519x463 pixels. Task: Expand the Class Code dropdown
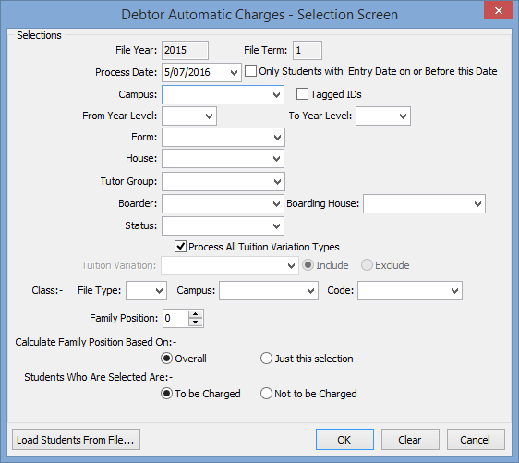pyautogui.click(x=454, y=290)
